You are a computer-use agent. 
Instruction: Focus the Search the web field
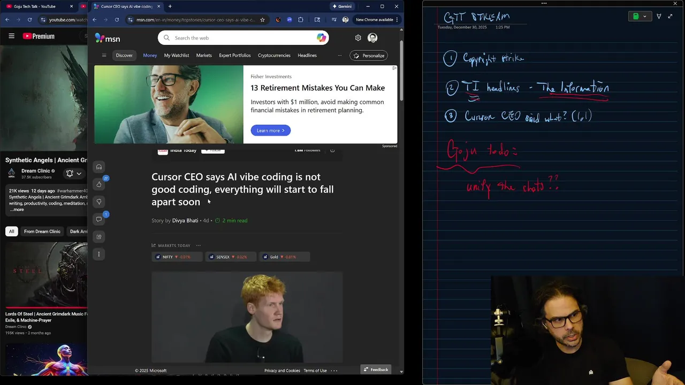[243, 38]
